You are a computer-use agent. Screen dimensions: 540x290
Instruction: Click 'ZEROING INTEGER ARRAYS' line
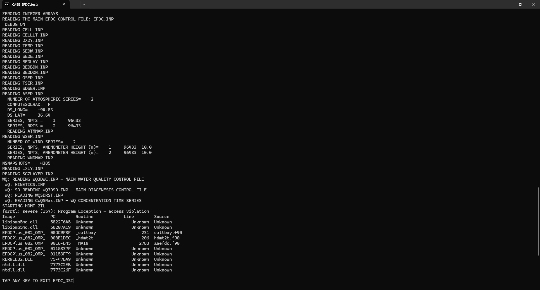pos(30,14)
